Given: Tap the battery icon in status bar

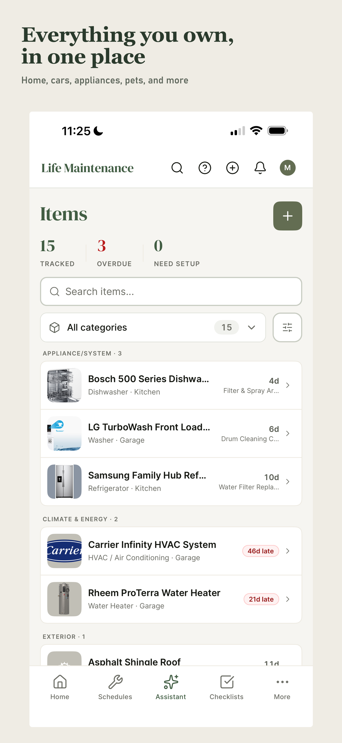Looking at the screenshot, I should click(278, 131).
